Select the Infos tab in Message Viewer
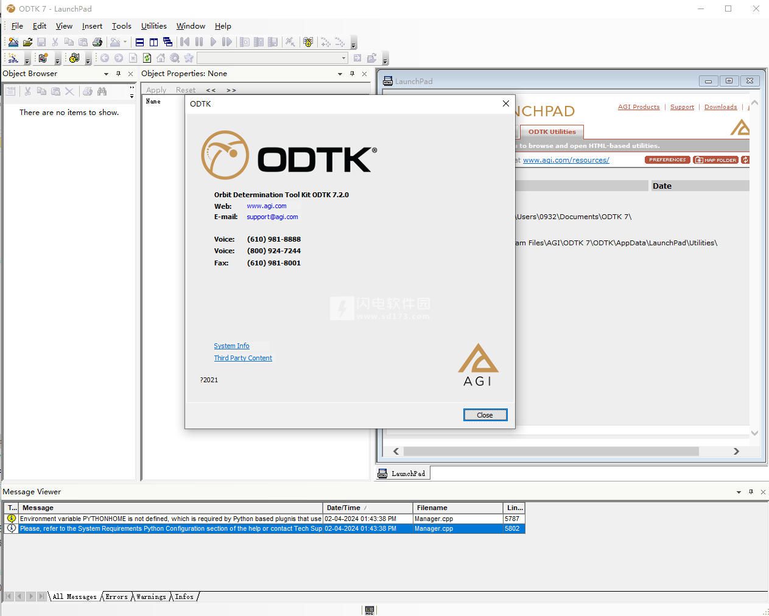The image size is (769, 616). tap(184, 597)
